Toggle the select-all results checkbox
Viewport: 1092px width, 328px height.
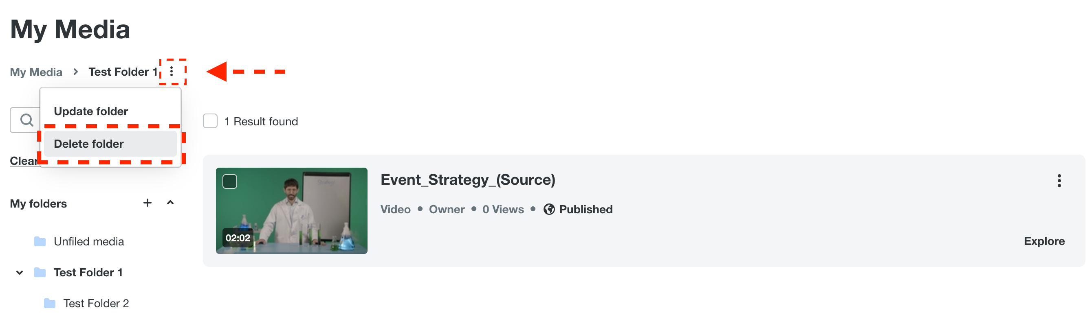(x=210, y=121)
